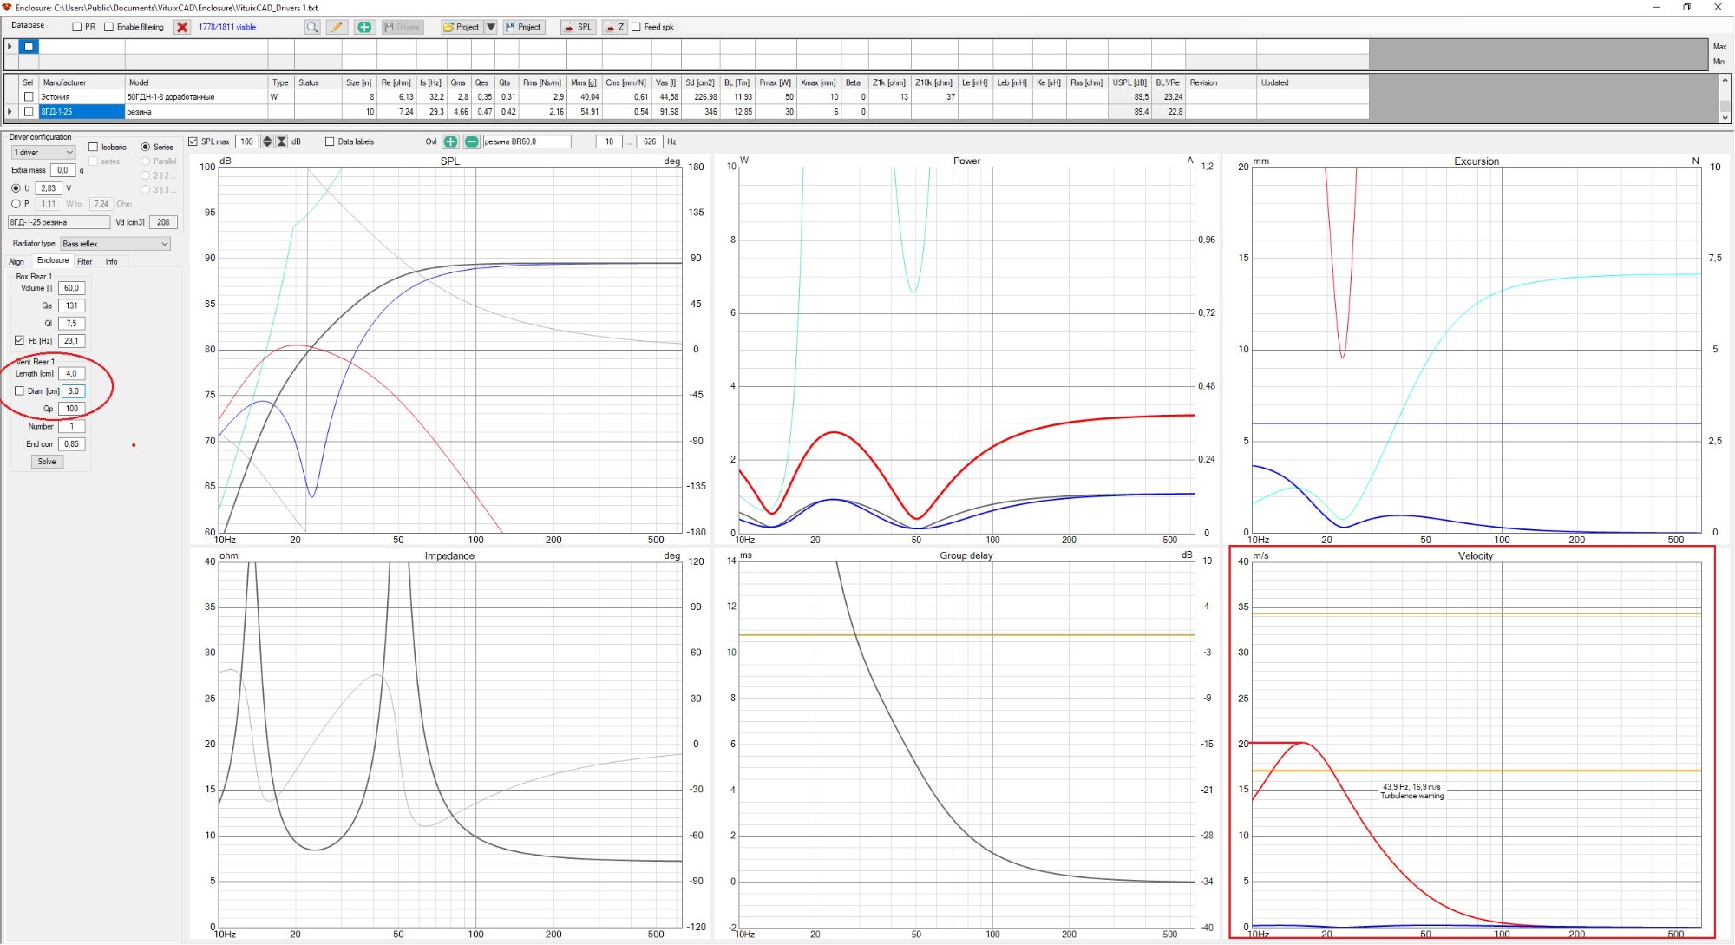Screen dimensions: 1735x945
Task: Click the Z impedance export icon button
Action: click(614, 27)
